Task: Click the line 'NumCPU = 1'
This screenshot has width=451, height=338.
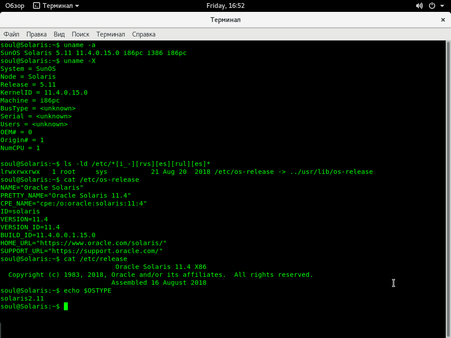Action: coord(20,148)
